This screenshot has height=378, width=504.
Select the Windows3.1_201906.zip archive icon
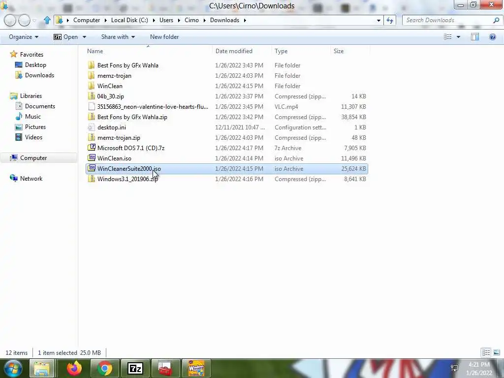point(91,179)
